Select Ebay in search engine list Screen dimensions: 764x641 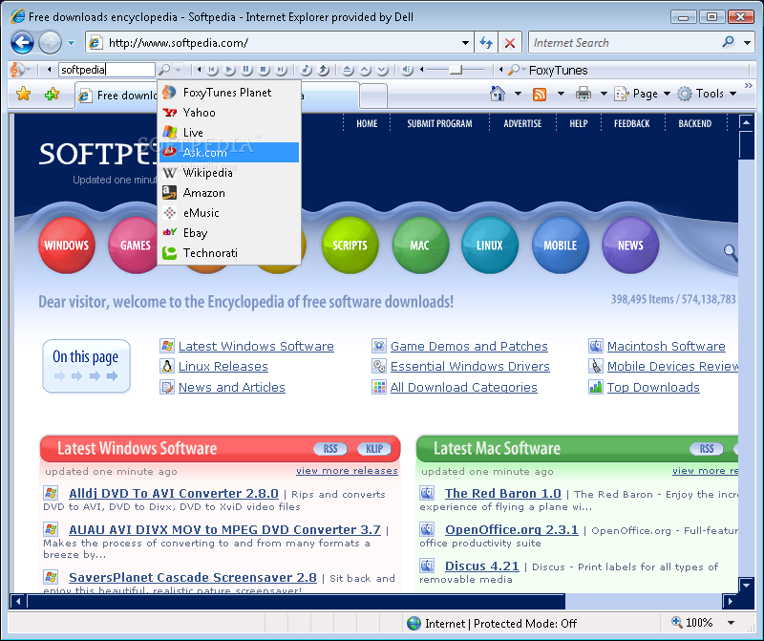click(228, 232)
